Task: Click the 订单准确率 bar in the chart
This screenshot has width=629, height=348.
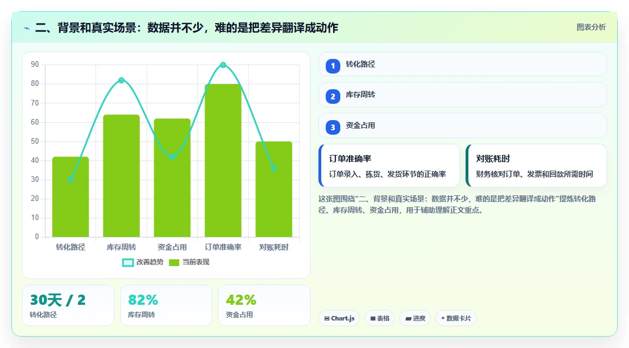Action: tap(223, 161)
